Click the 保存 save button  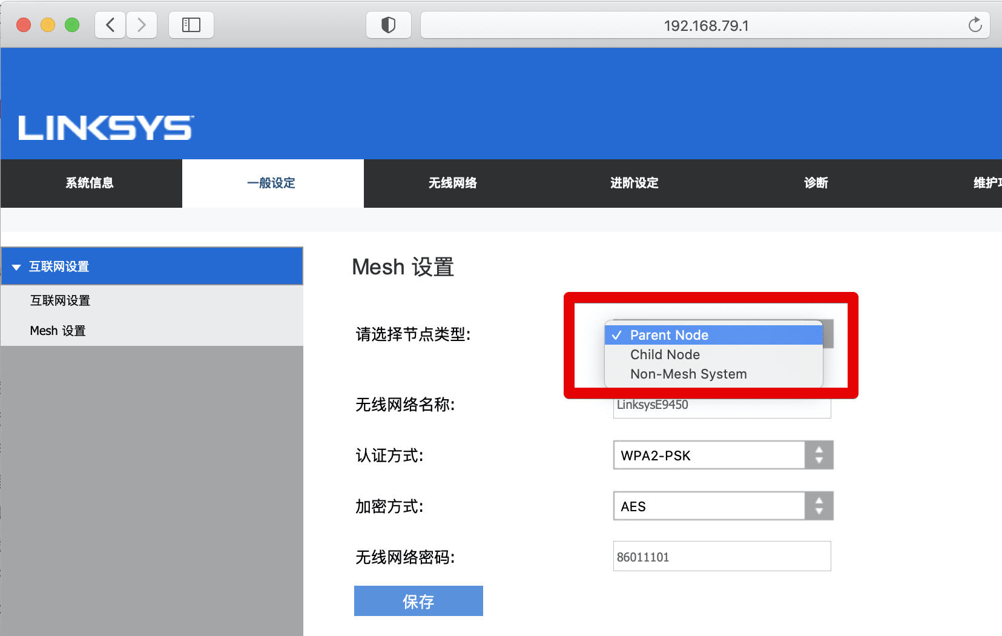click(x=418, y=600)
